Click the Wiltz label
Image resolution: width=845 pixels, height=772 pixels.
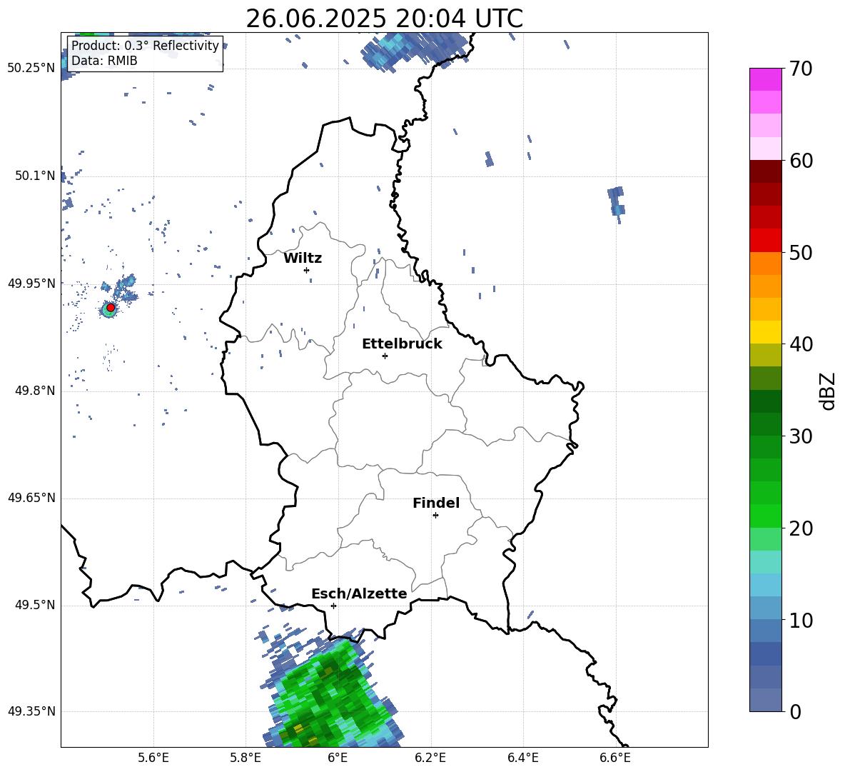[303, 259]
